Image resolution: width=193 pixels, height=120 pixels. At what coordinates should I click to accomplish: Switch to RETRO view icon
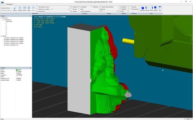[156, 8]
